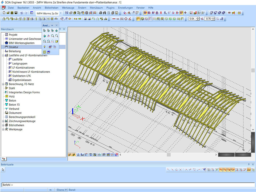
Task: Open the Bibliotheken menu
Action: pos(51,8)
